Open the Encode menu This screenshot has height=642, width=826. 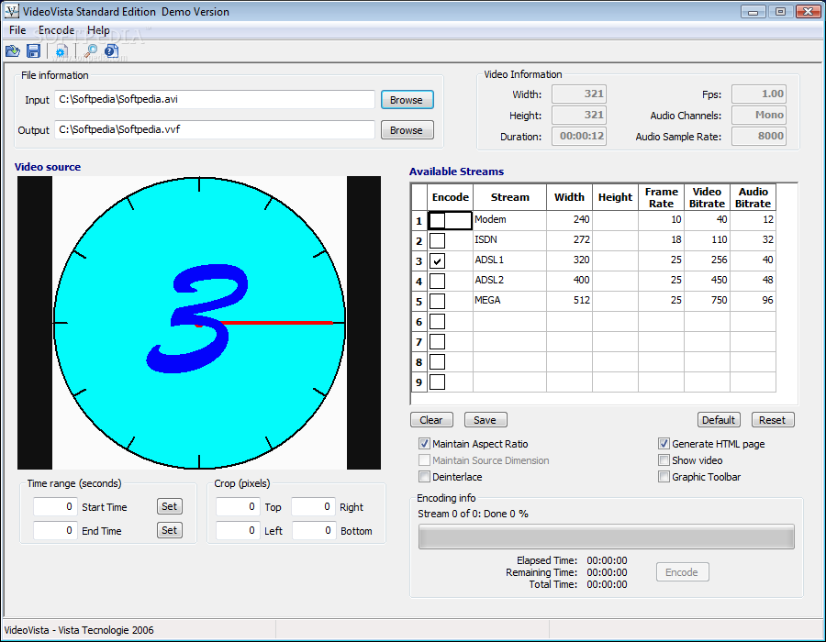(x=56, y=30)
